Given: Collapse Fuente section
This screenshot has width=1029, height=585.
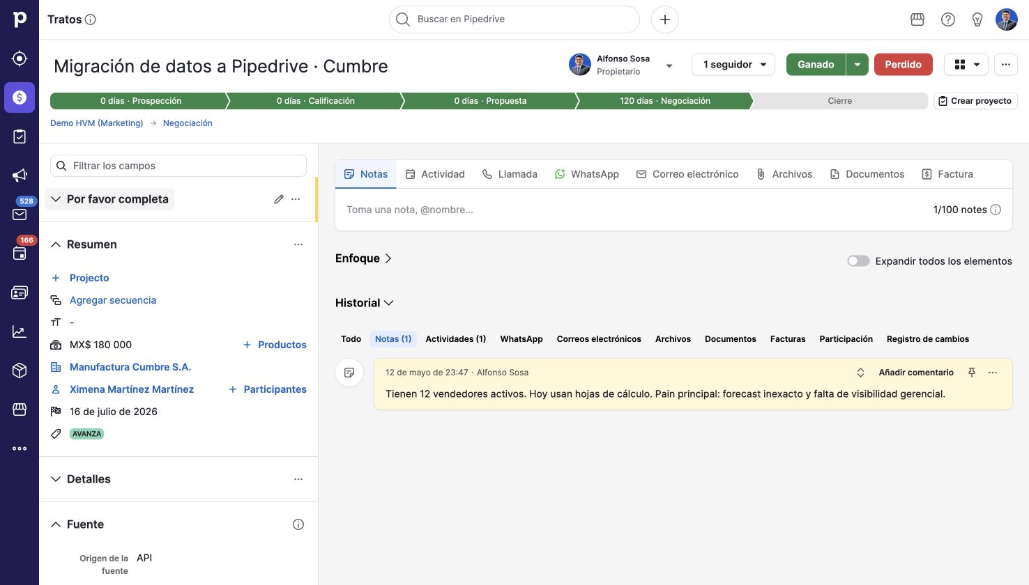Looking at the screenshot, I should (56, 524).
